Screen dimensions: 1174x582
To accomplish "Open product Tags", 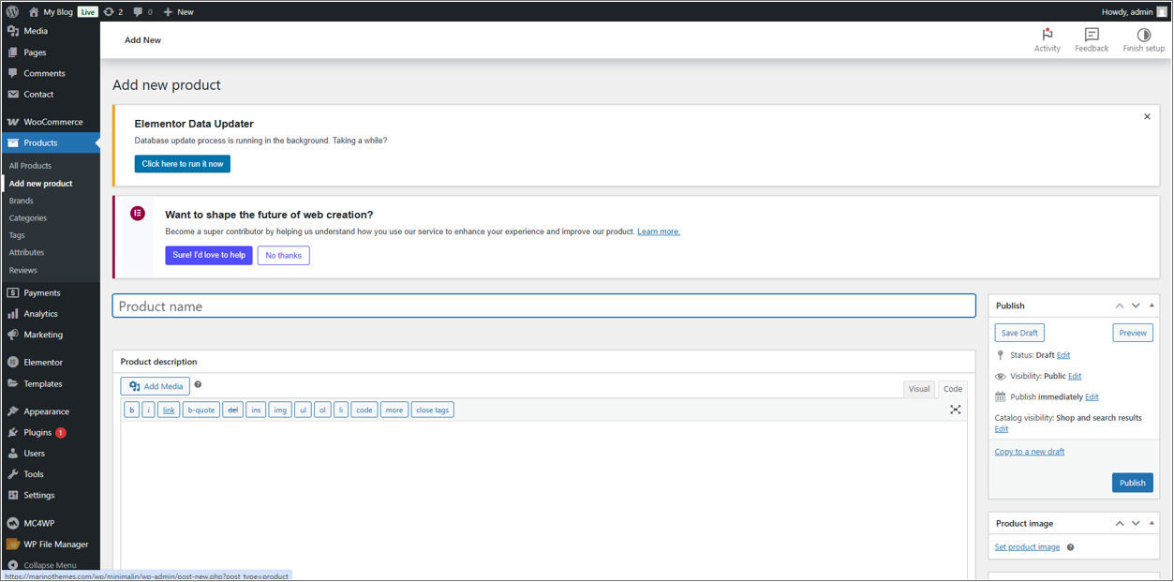I will (x=17, y=235).
